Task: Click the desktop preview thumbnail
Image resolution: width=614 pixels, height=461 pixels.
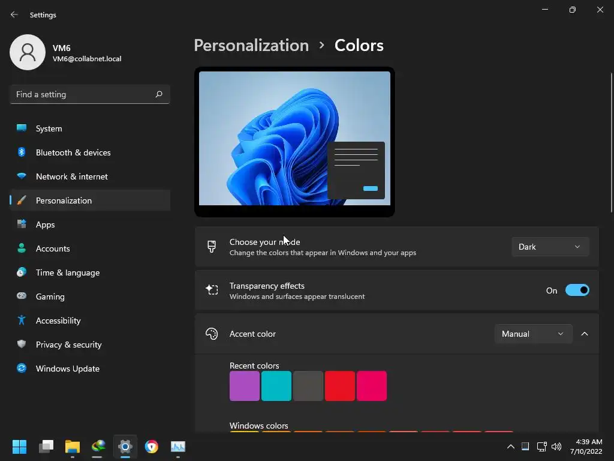Action: tap(294, 142)
